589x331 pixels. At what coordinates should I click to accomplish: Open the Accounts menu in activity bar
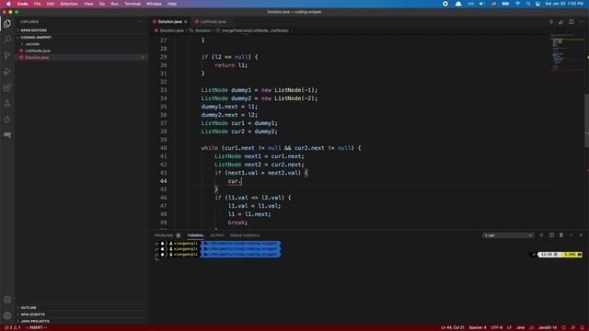pyautogui.click(x=7, y=300)
